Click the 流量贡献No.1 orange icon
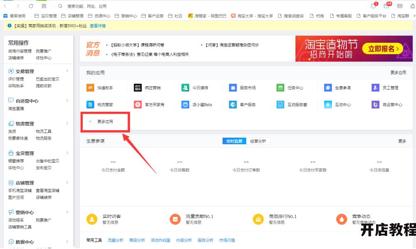The height and width of the screenshot is (249, 416). tap(175, 219)
